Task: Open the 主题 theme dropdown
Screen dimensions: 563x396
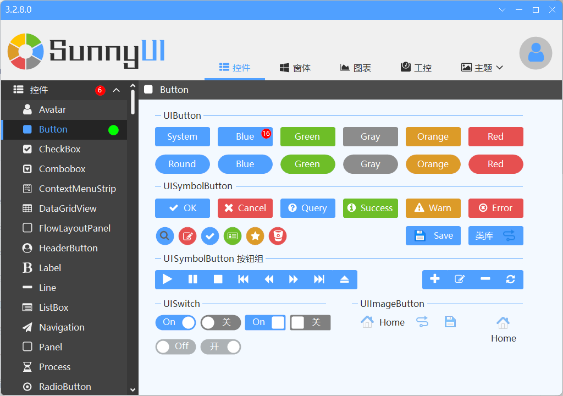Action: coord(482,68)
